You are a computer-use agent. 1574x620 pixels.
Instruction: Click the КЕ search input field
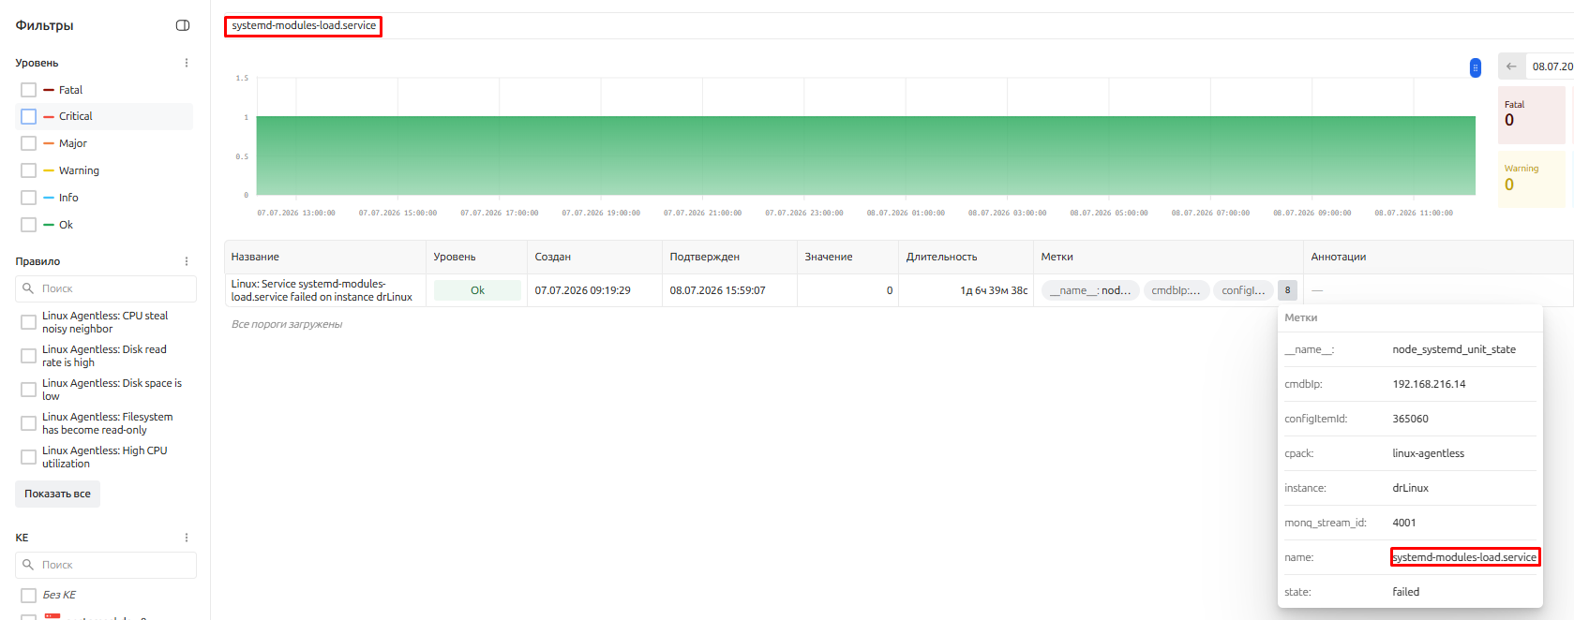pos(106,565)
